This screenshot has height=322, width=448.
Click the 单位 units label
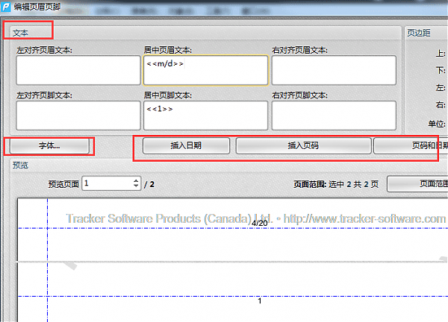point(437,124)
